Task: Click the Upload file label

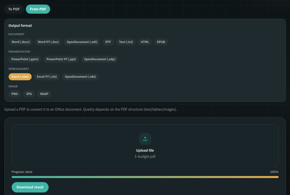Action: [x=145, y=150]
